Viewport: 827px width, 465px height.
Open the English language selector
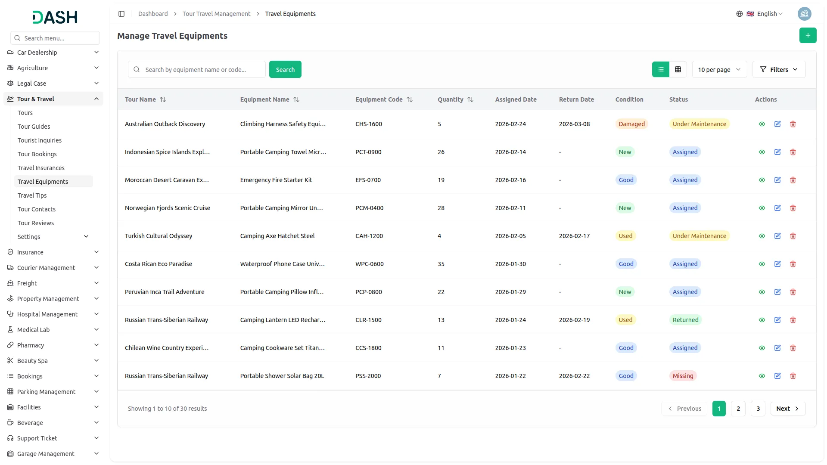(765, 14)
